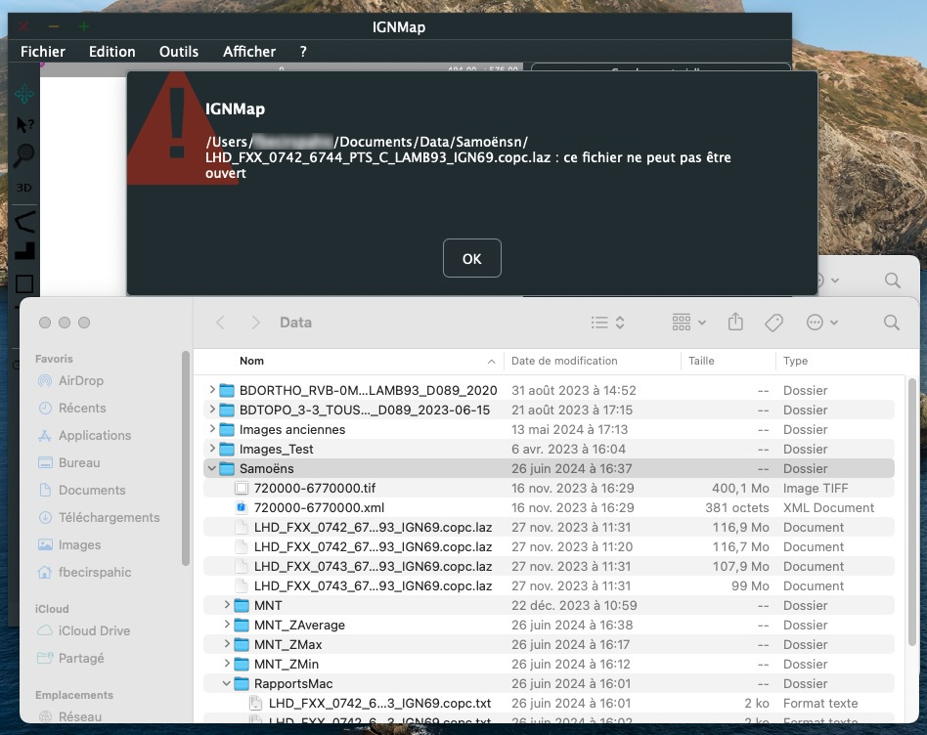Open AirDrop in the Finder sidebar
The height and width of the screenshot is (735, 927).
click(x=81, y=380)
